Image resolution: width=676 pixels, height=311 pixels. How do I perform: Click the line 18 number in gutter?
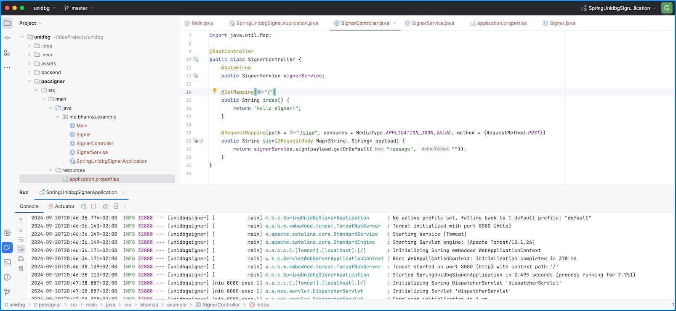point(189,125)
